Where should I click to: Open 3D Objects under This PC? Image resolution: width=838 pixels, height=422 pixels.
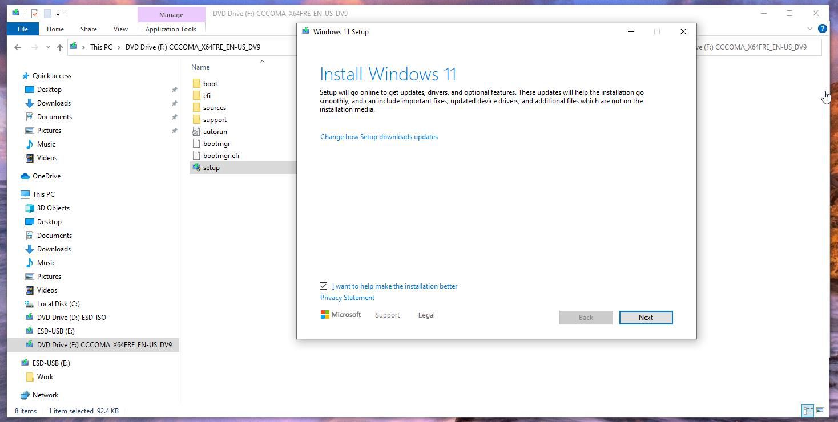click(53, 208)
